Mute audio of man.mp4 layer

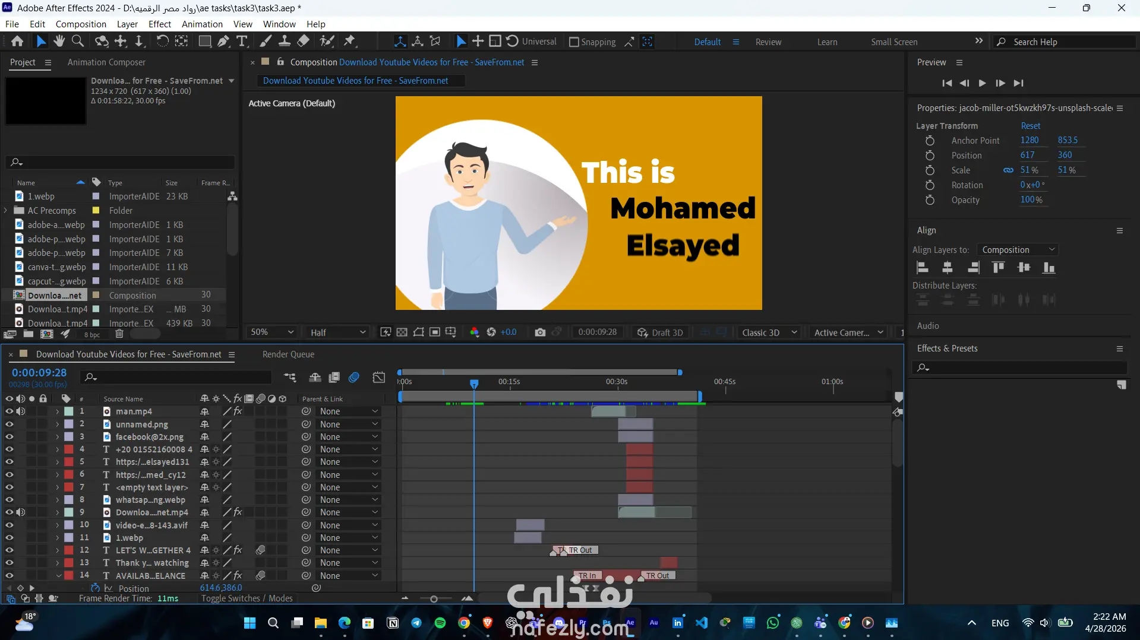(21, 411)
